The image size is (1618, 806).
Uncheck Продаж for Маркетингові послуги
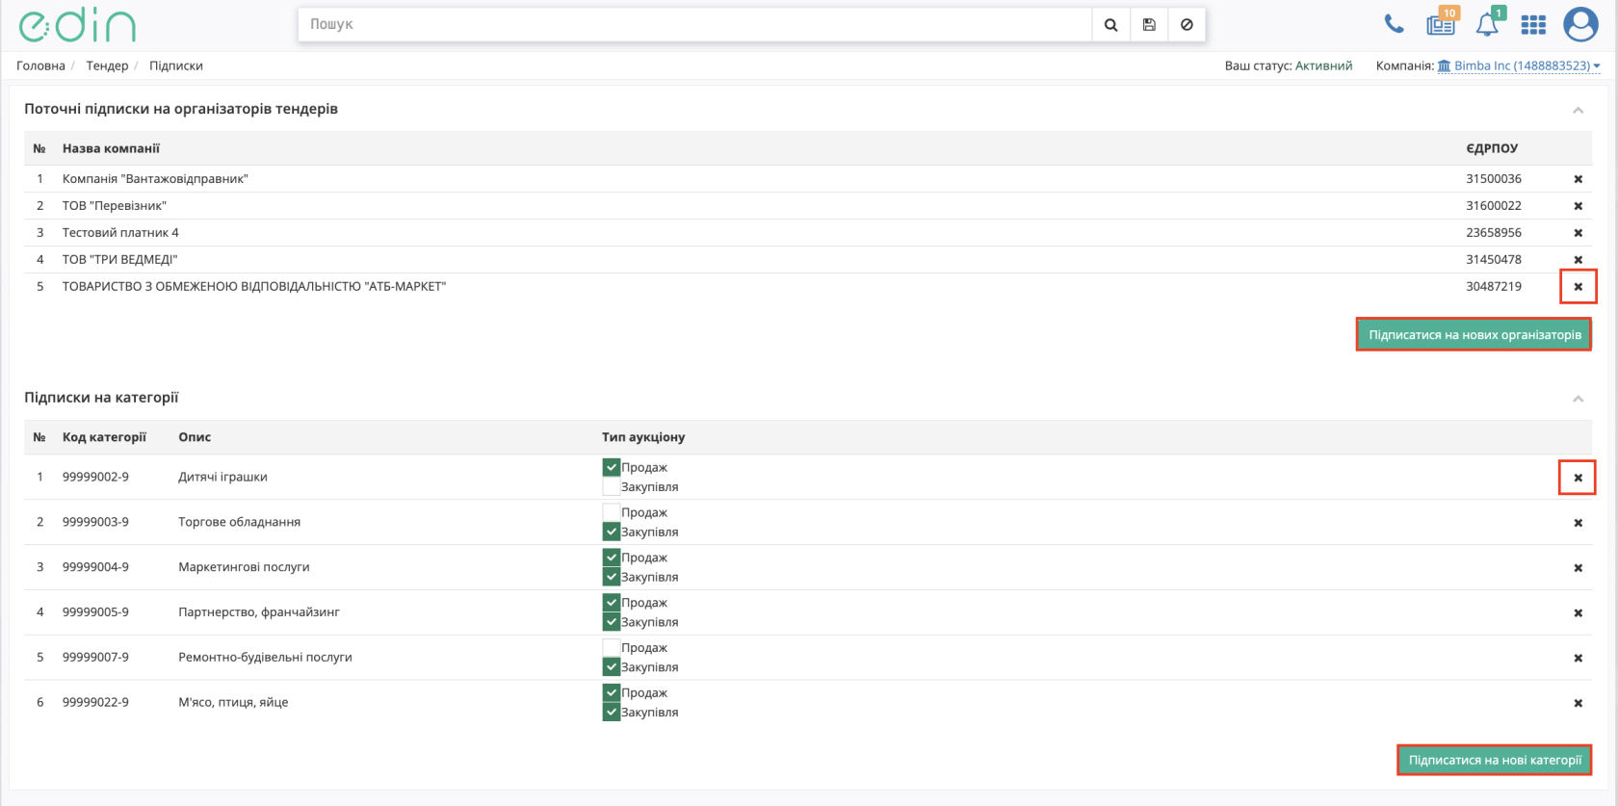coord(611,558)
